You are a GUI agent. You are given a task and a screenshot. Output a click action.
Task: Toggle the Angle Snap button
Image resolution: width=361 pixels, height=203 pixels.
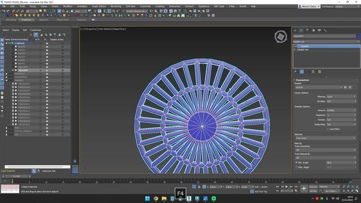[109, 11]
